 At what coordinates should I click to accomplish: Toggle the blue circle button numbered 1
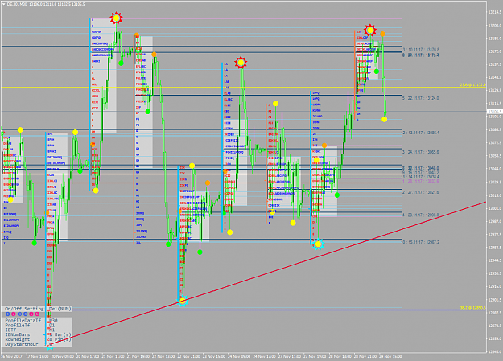[x=8, y=314]
